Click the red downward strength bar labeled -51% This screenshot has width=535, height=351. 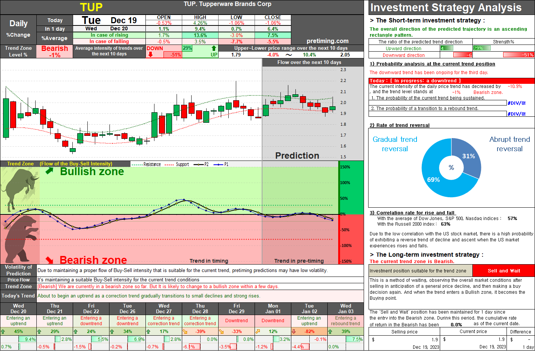point(519,55)
